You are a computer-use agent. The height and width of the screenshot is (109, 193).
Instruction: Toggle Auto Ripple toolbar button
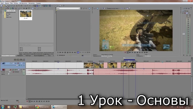tap(40, 6)
